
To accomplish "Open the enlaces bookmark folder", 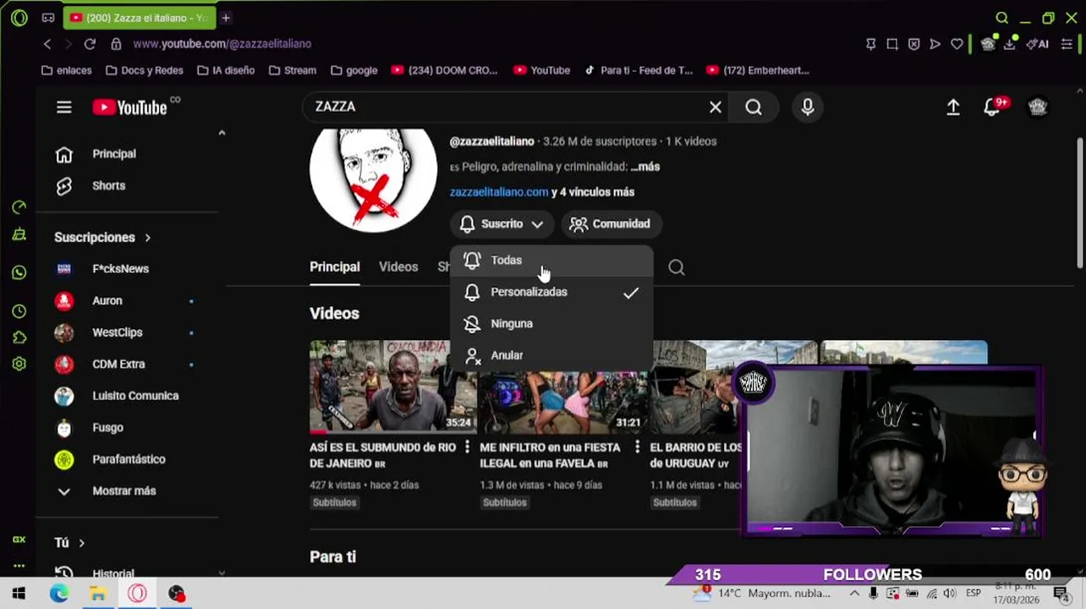I will point(66,70).
